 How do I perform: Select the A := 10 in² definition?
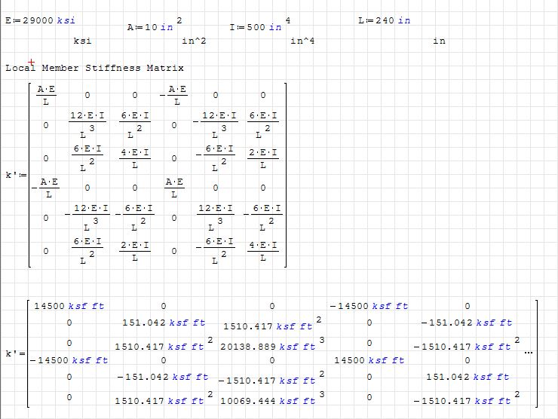[154, 26]
